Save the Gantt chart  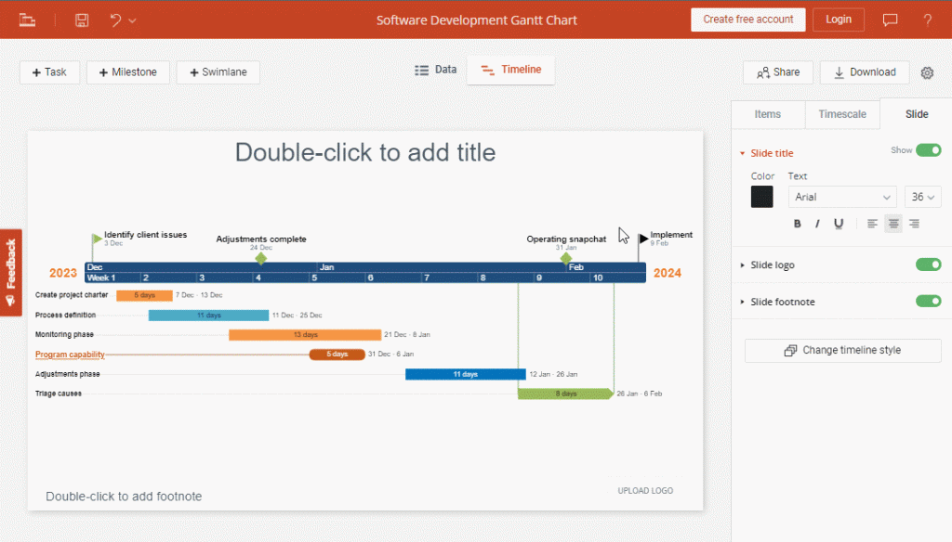81,19
